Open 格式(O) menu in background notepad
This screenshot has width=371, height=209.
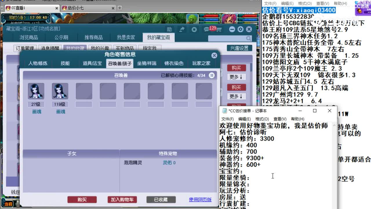tap(305, 3)
